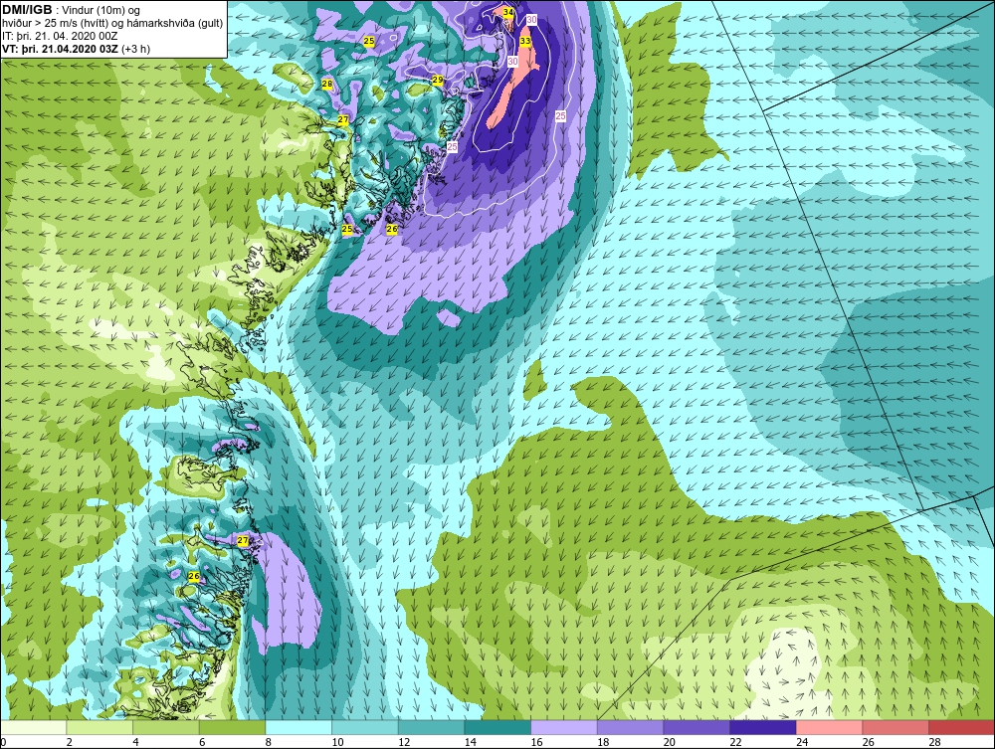Screen dimensions: 995x749
Task: Click the legend scale number 24
Action: click(801, 742)
